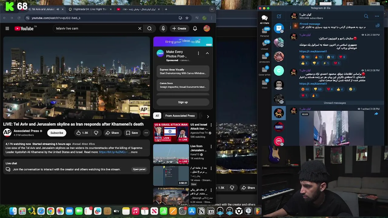Click the Canva Sign up button
388x218 pixels.
183,102
